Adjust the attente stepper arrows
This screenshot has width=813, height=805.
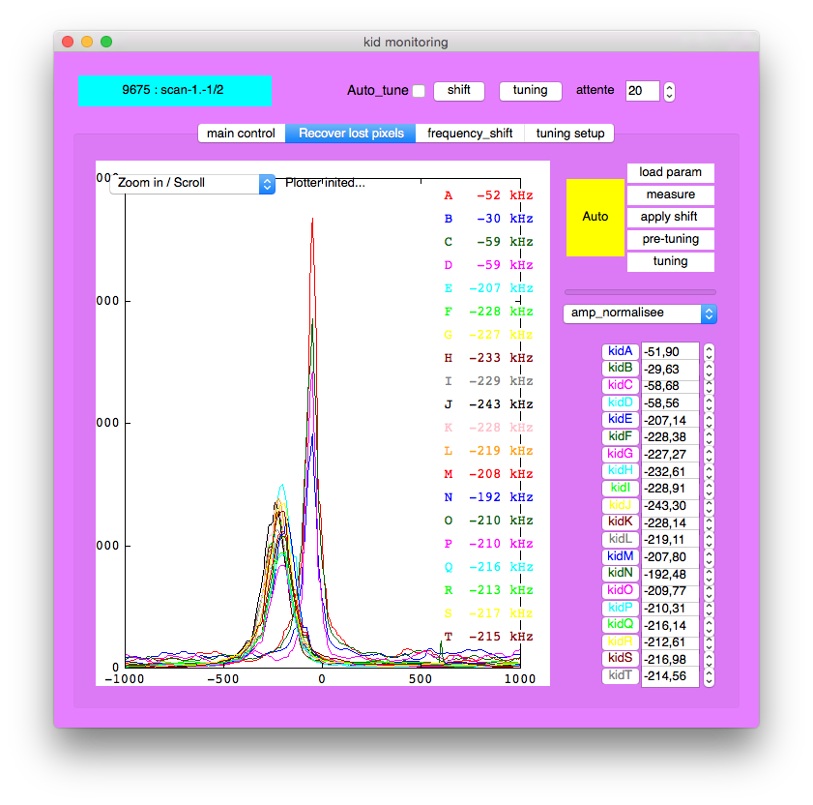669,91
